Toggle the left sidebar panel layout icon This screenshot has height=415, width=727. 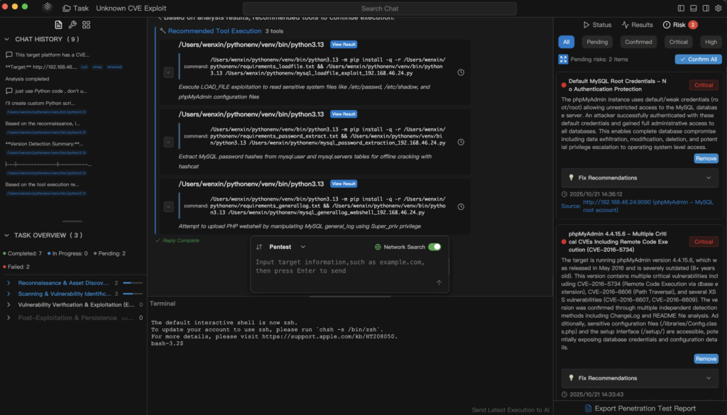point(681,8)
